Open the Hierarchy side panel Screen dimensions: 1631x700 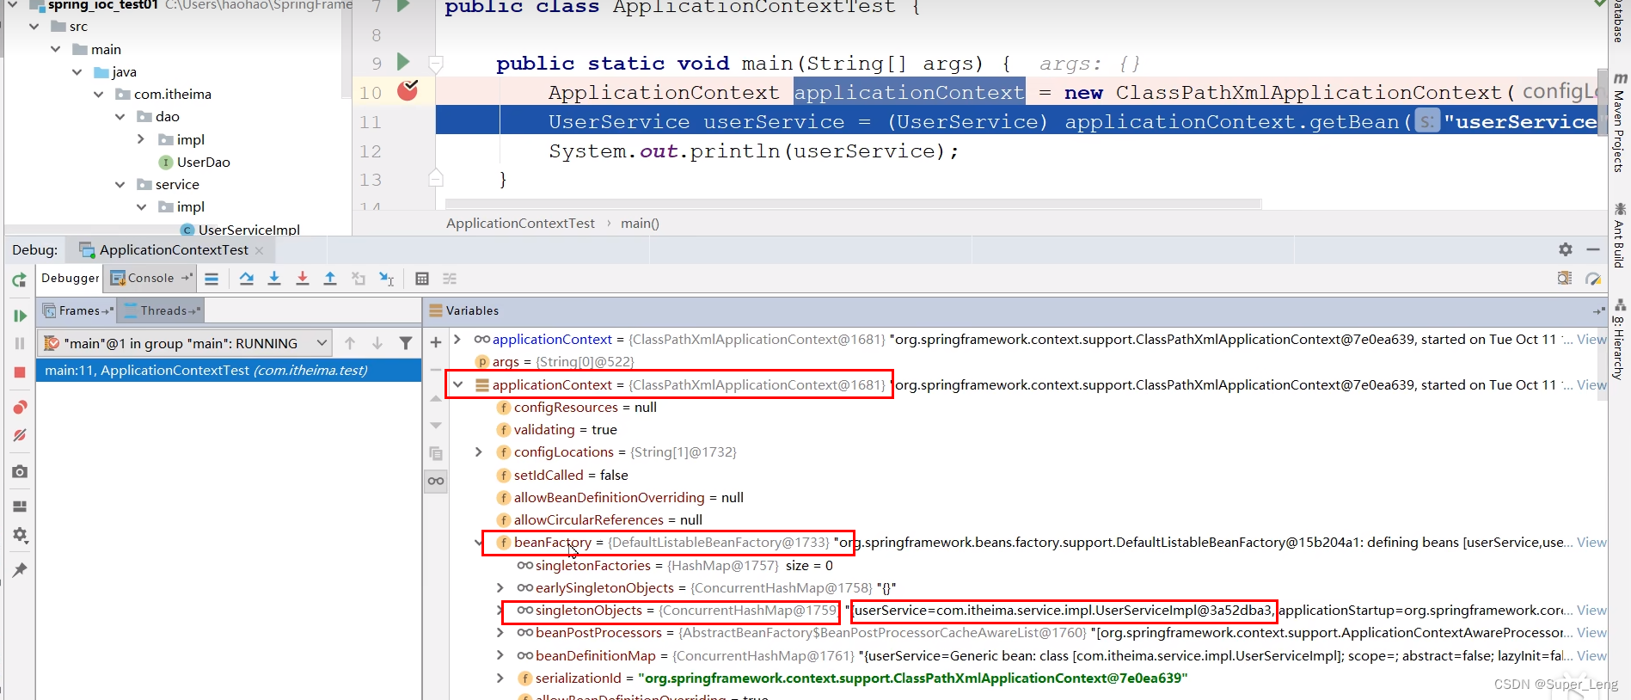point(1619,340)
